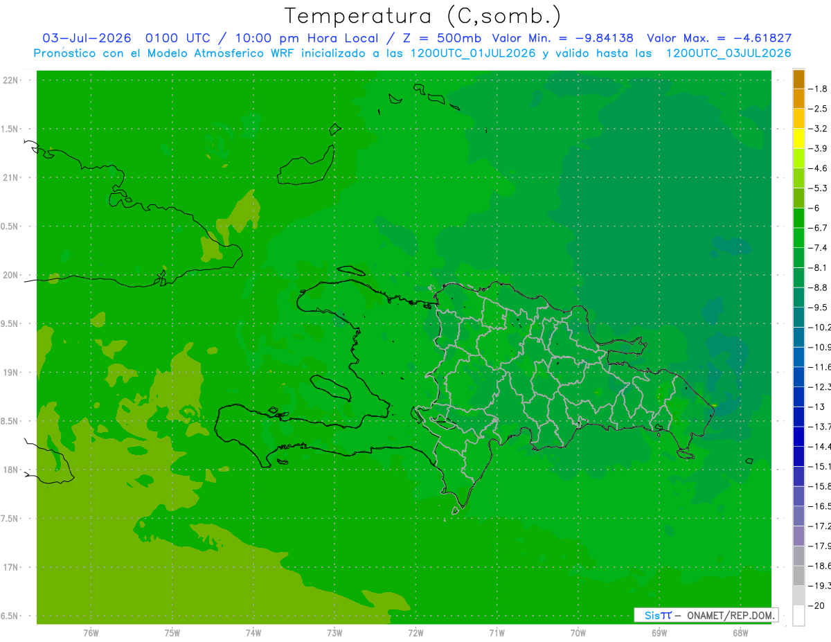Pick the light gray swatch between -19.3 and -20
Viewport: 831px width, 642px height.
798,596
